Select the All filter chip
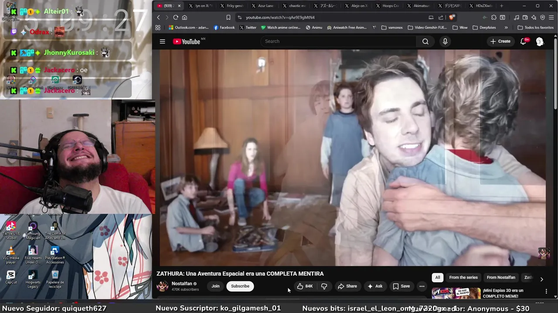558x313 pixels. click(438, 277)
